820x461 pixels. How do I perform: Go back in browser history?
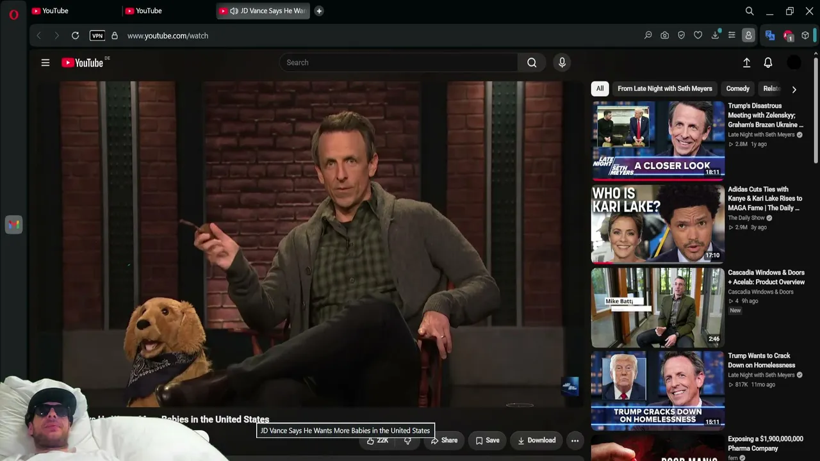point(39,36)
